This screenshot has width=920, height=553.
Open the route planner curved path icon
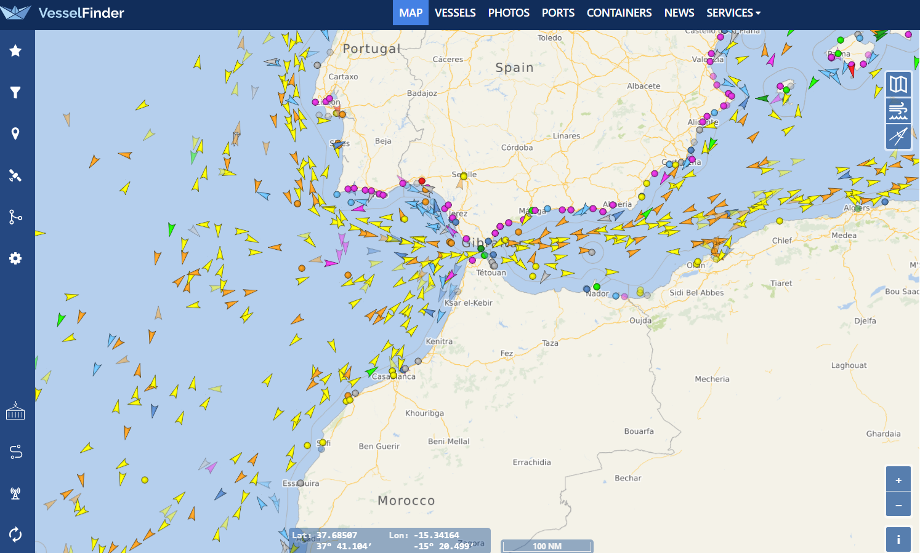pos(15,452)
